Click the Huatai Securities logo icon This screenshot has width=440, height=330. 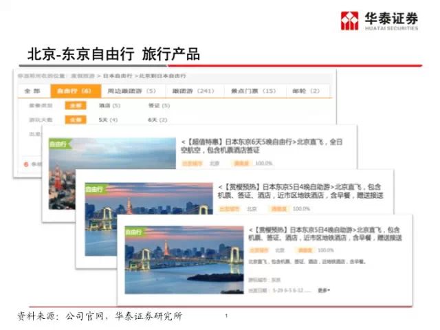tap(351, 20)
